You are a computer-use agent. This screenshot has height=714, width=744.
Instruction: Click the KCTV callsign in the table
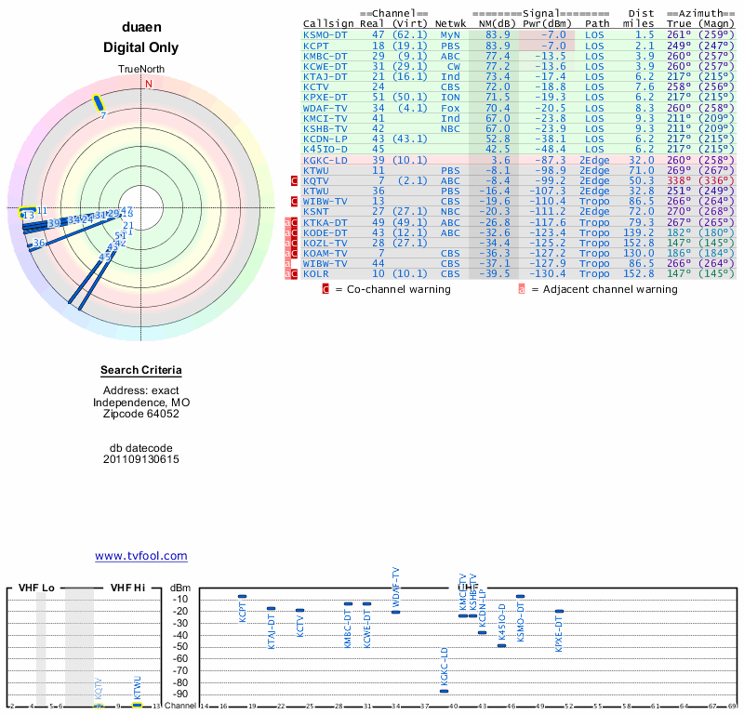(x=316, y=86)
